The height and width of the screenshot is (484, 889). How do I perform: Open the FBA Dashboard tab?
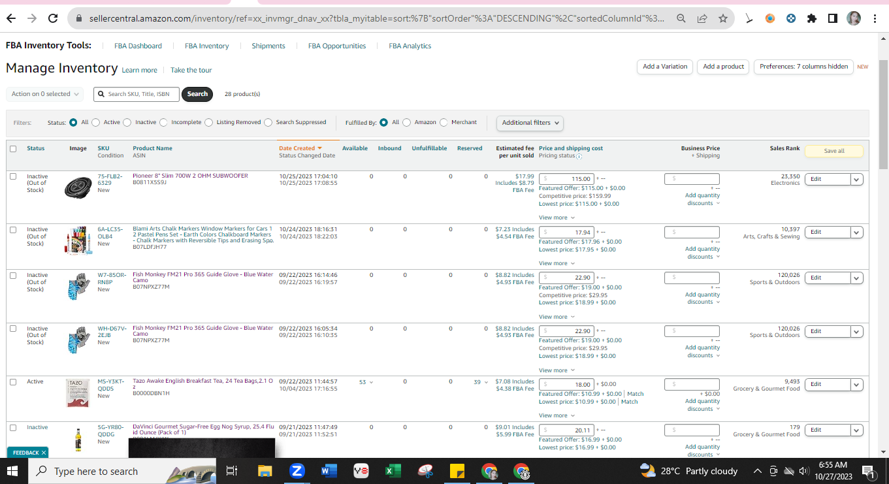click(x=138, y=46)
